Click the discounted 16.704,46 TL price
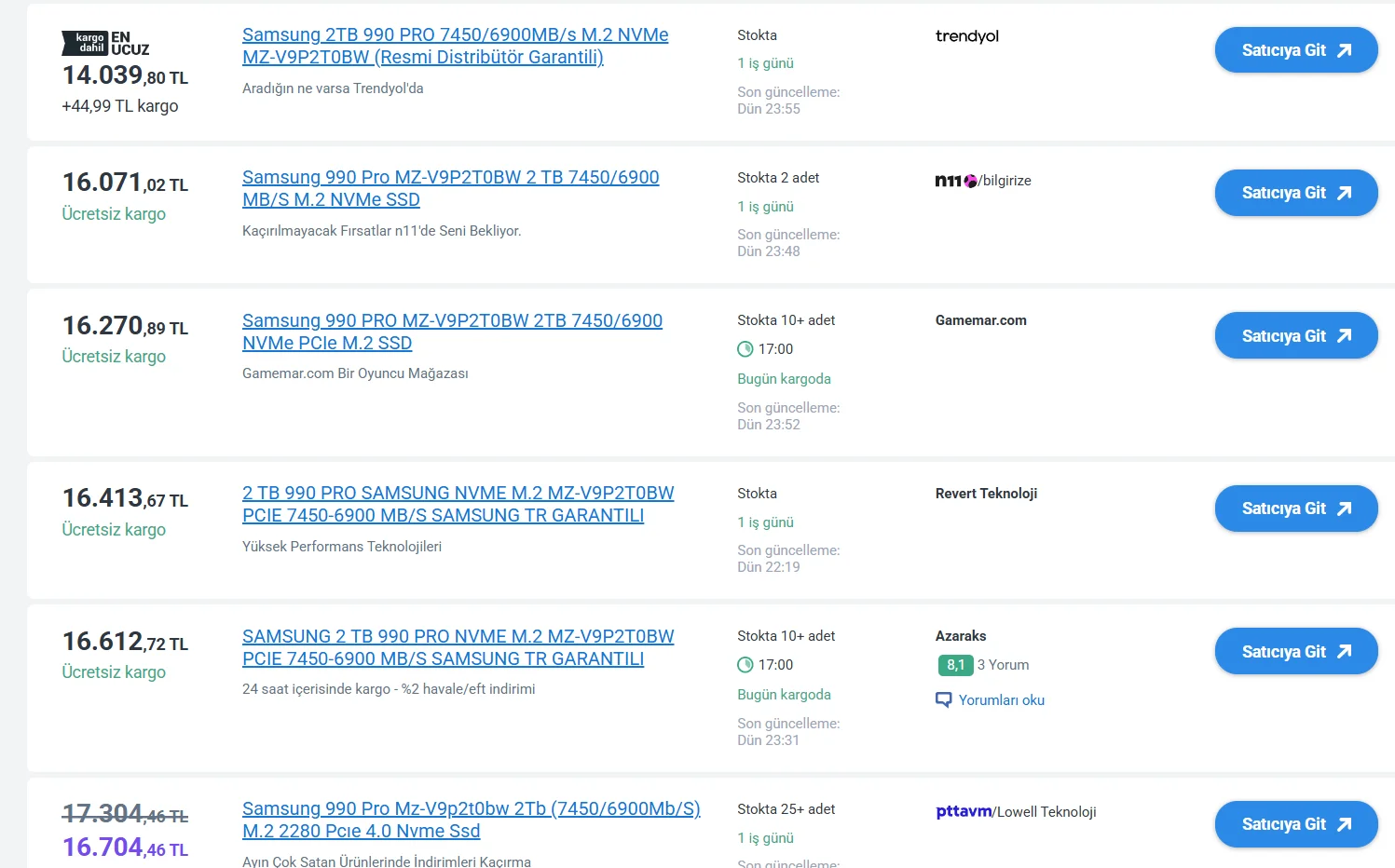This screenshot has height=868, width=1395. (x=125, y=848)
